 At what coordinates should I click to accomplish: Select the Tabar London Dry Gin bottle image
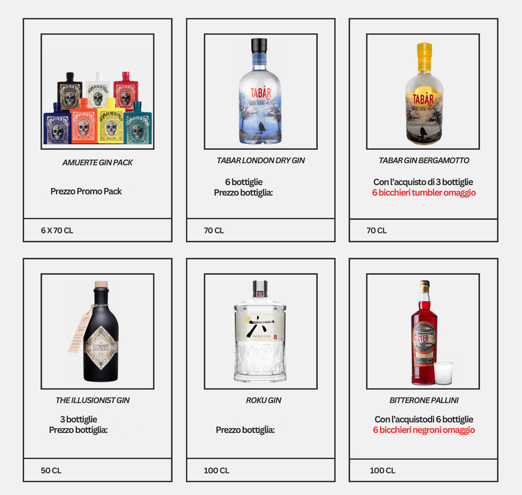tap(261, 91)
